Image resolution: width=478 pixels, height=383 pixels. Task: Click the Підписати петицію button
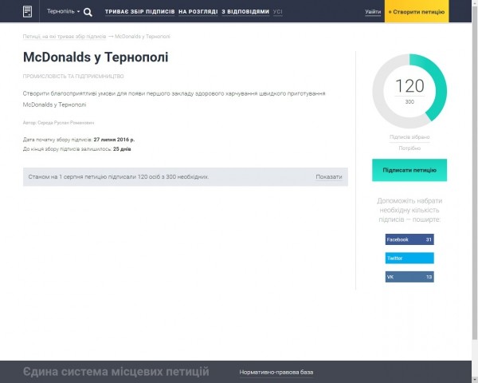(x=409, y=170)
